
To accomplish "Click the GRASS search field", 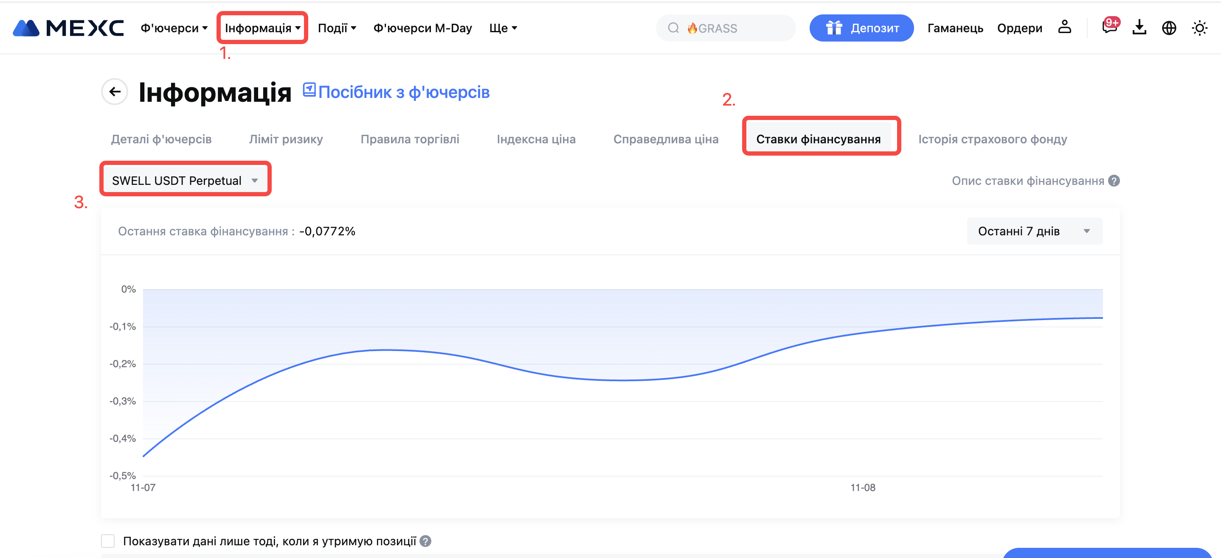I will point(725,28).
